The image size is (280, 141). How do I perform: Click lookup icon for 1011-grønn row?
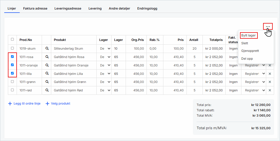[47, 82]
